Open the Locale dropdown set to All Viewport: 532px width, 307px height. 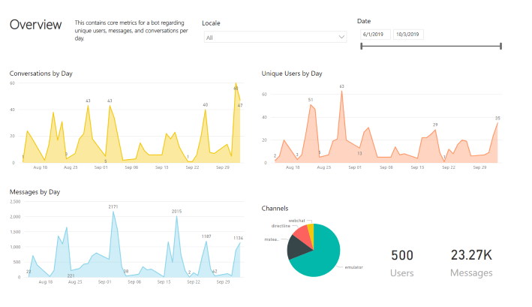pos(275,37)
